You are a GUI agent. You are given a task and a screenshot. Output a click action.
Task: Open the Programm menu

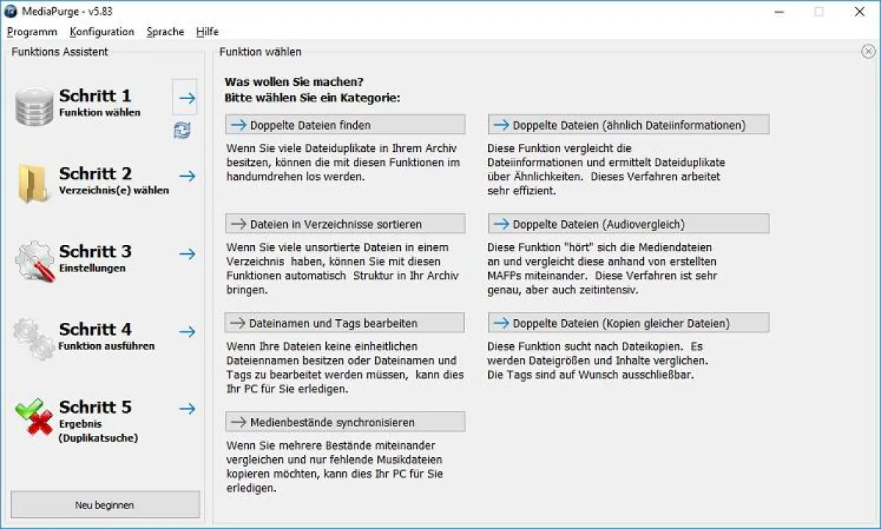pos(31,32)
